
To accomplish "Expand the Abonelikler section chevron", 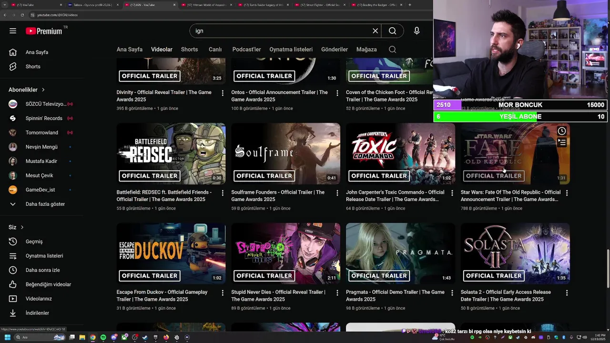I will point(43,90).
